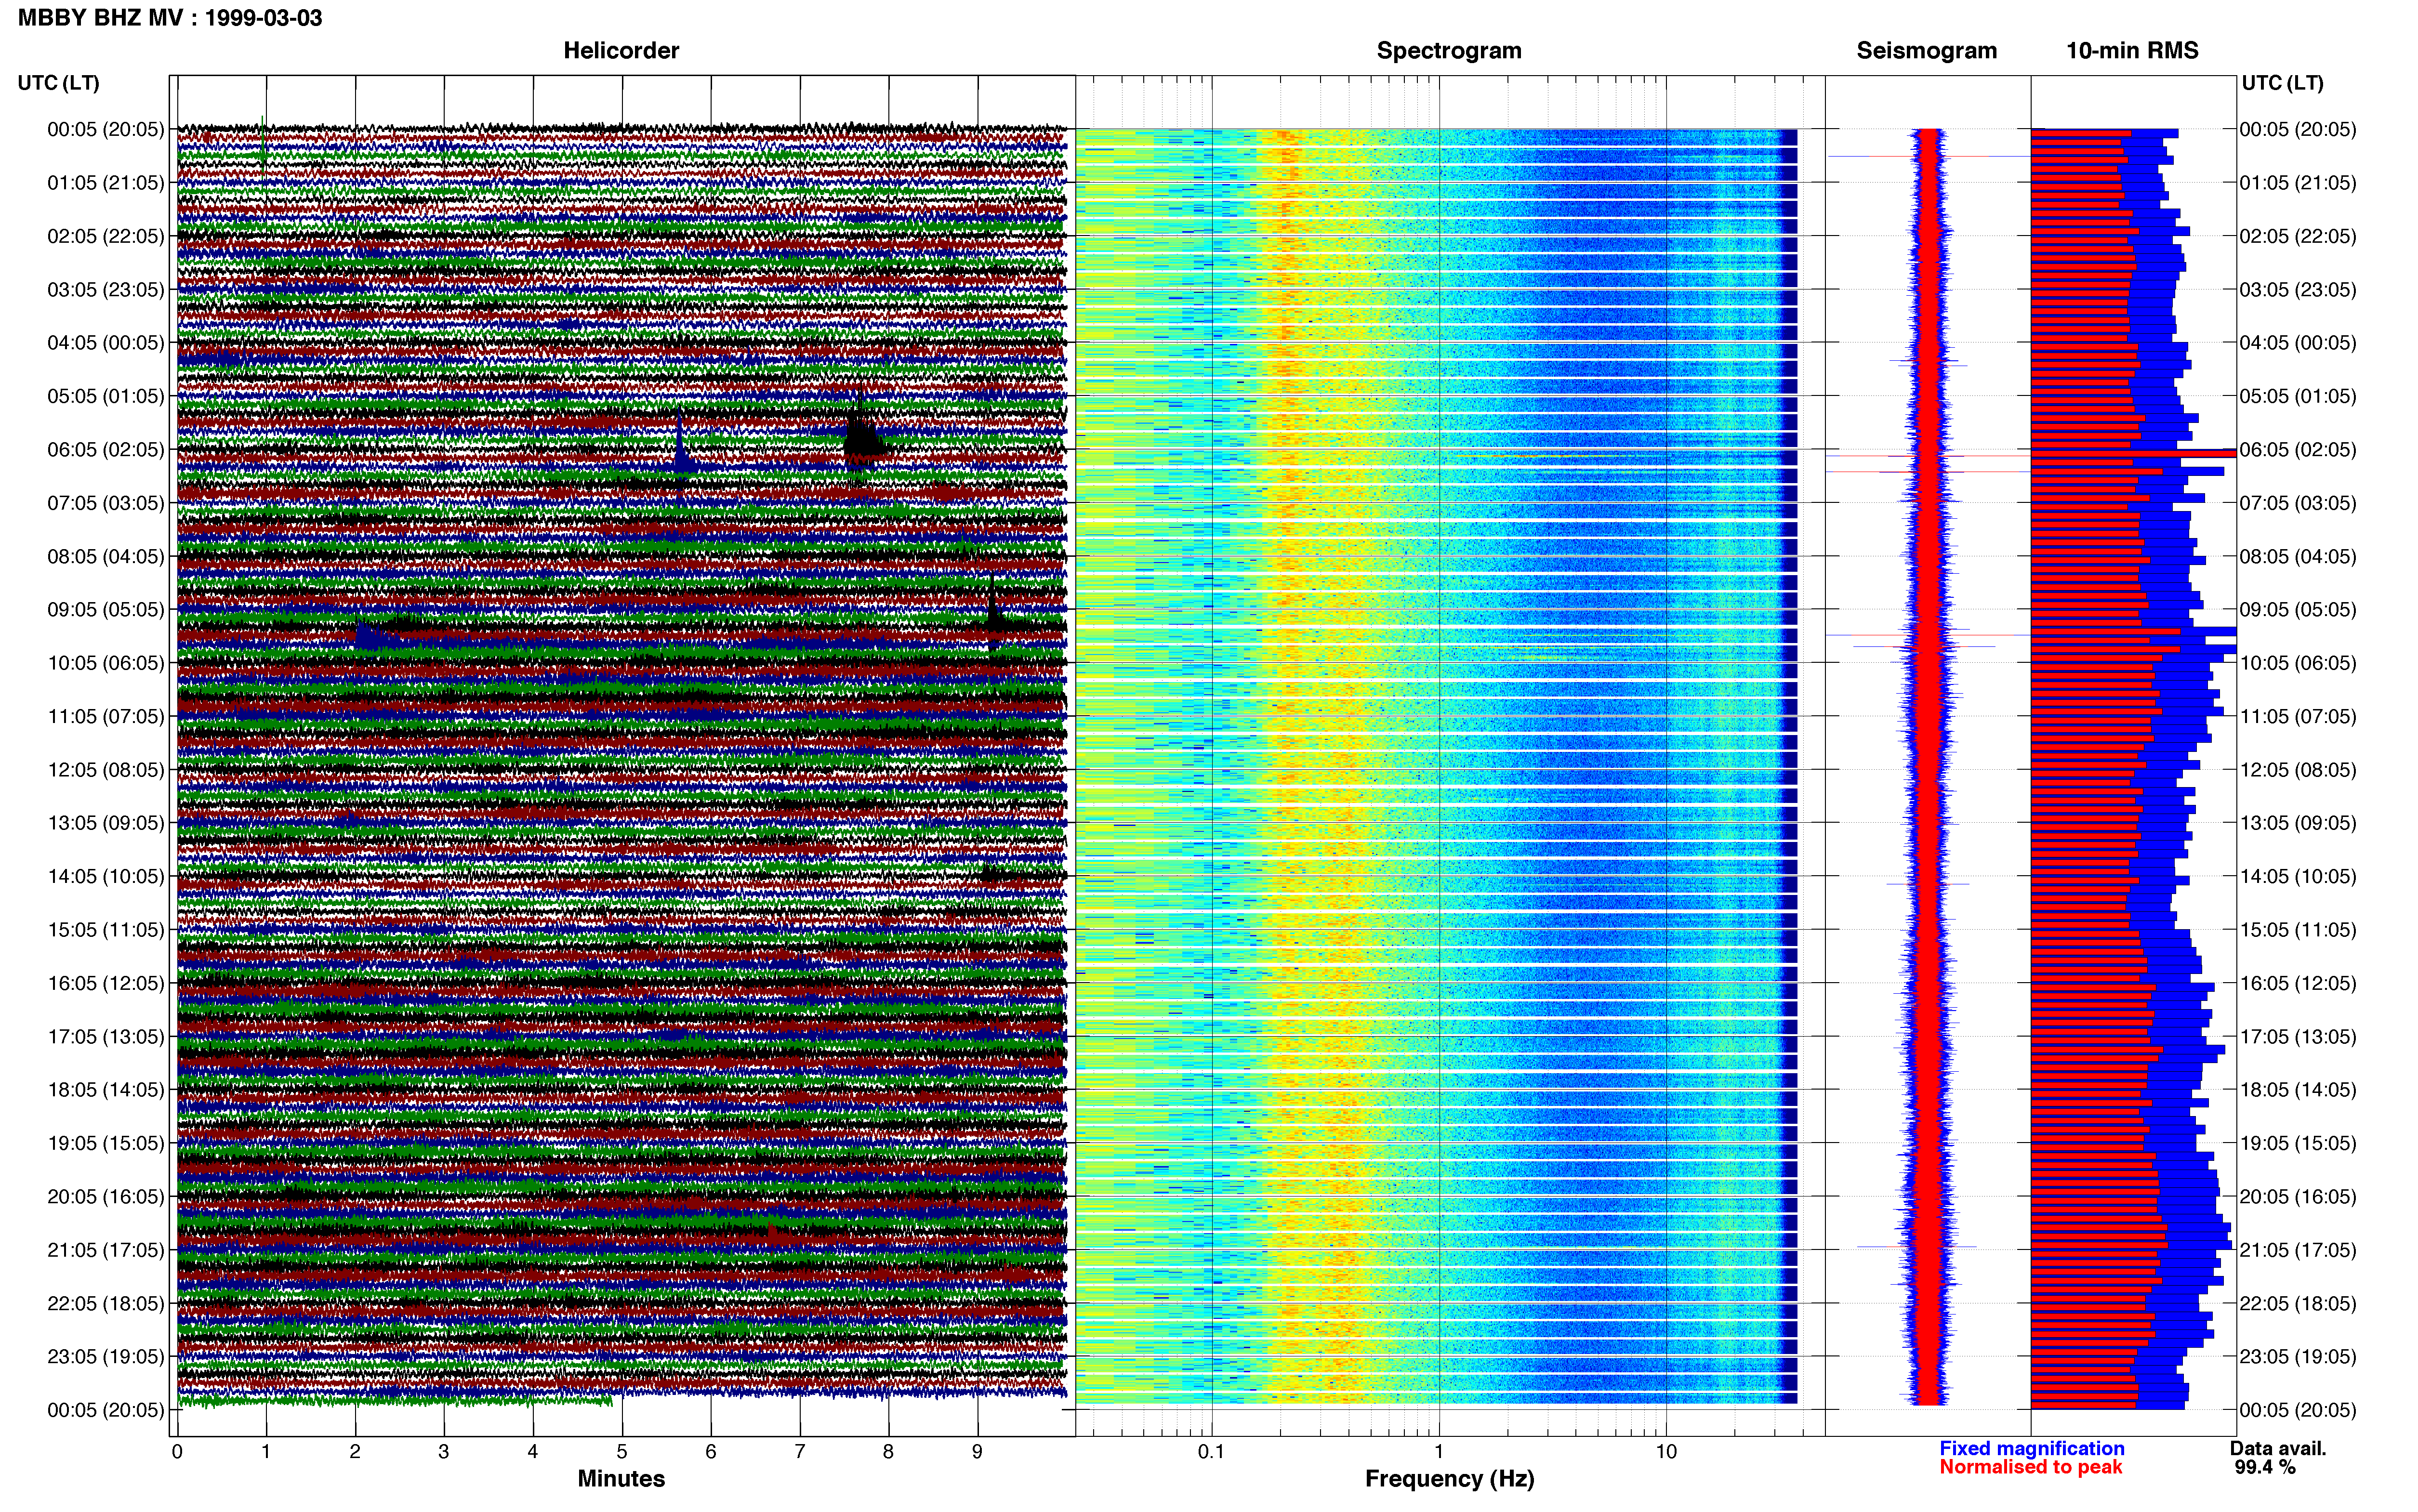Click right axis label 12:05 (08:05)
2418x1512 pixels.
point(2298,770)
